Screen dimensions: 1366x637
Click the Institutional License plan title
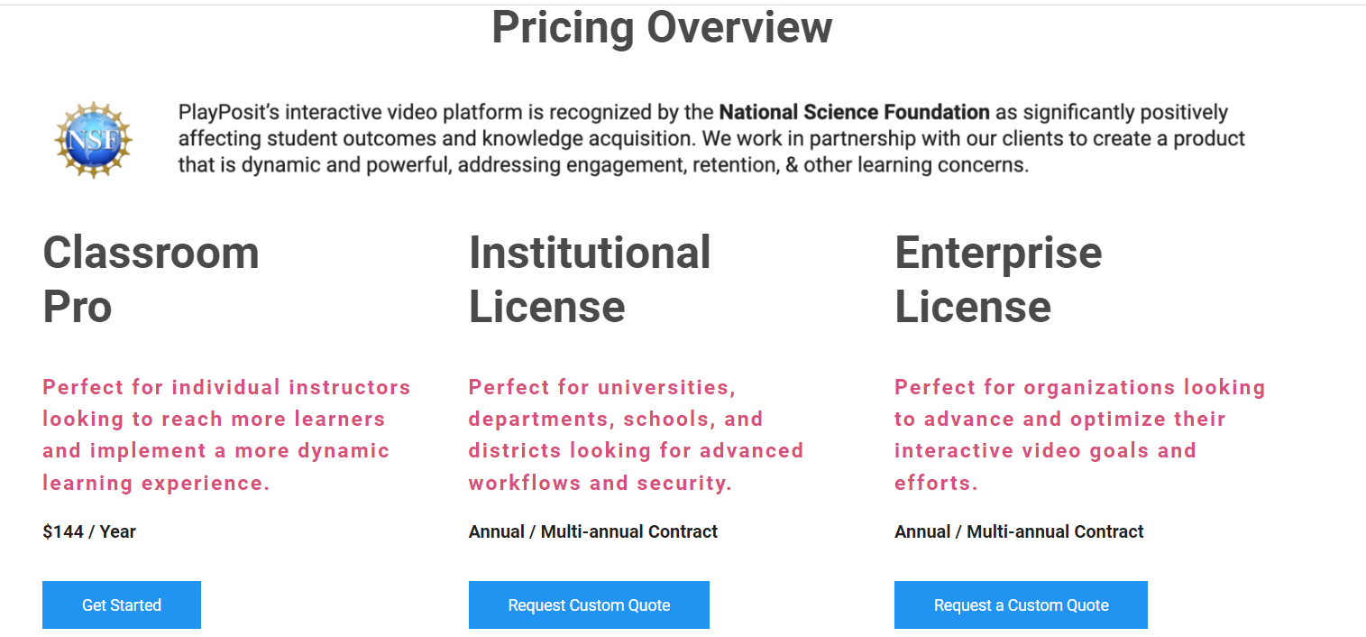590,279
